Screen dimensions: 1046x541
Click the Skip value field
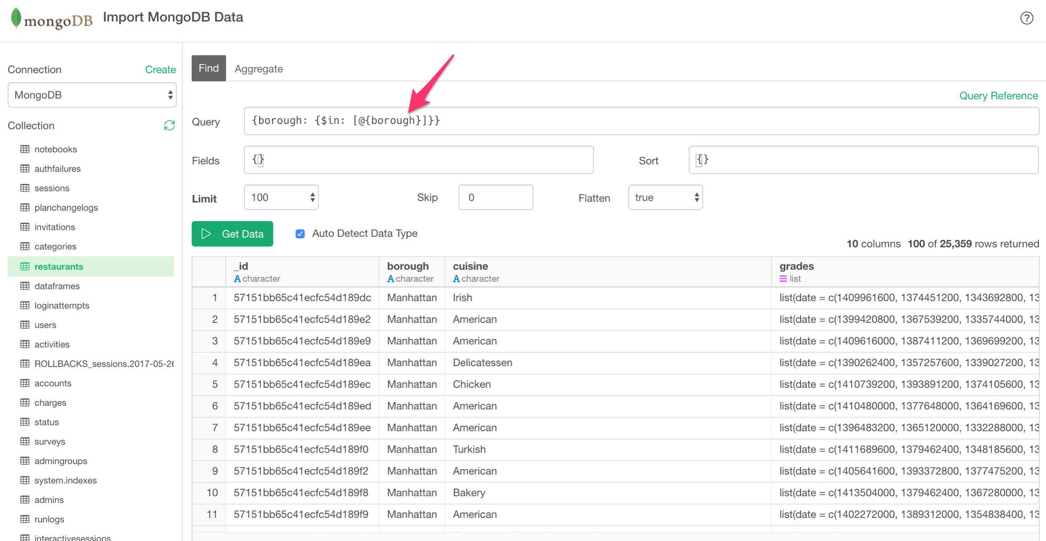click(495, 197)
